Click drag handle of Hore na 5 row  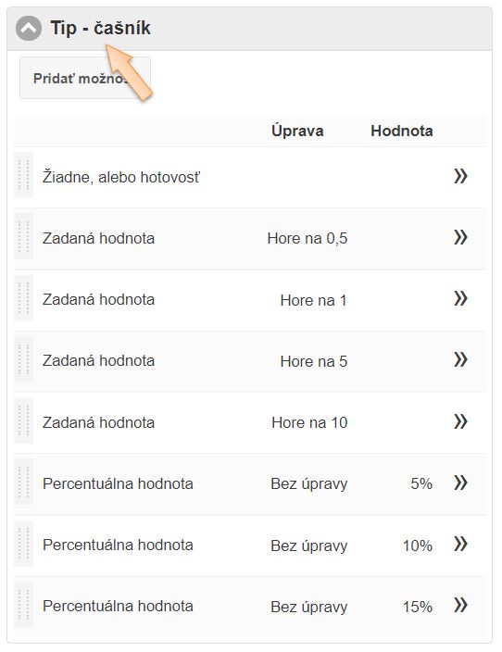[x=24, y=358]
